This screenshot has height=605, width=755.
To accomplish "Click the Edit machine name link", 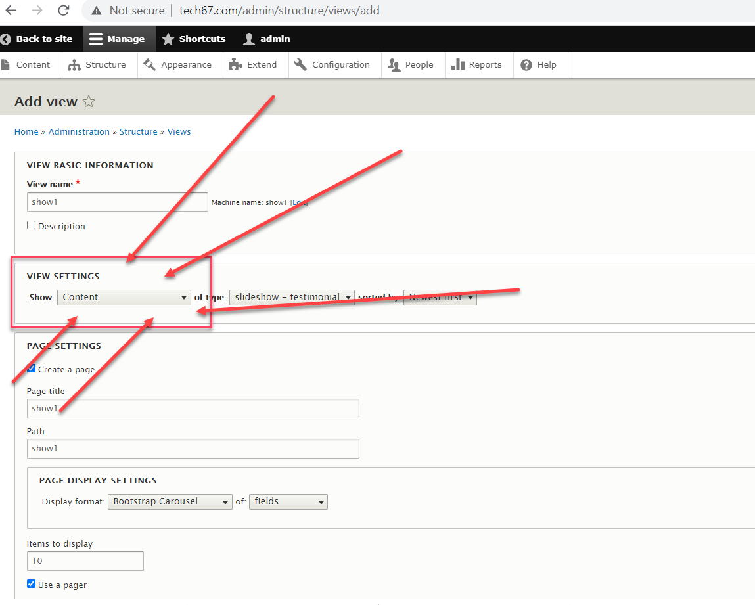I will tap(298, 202).
